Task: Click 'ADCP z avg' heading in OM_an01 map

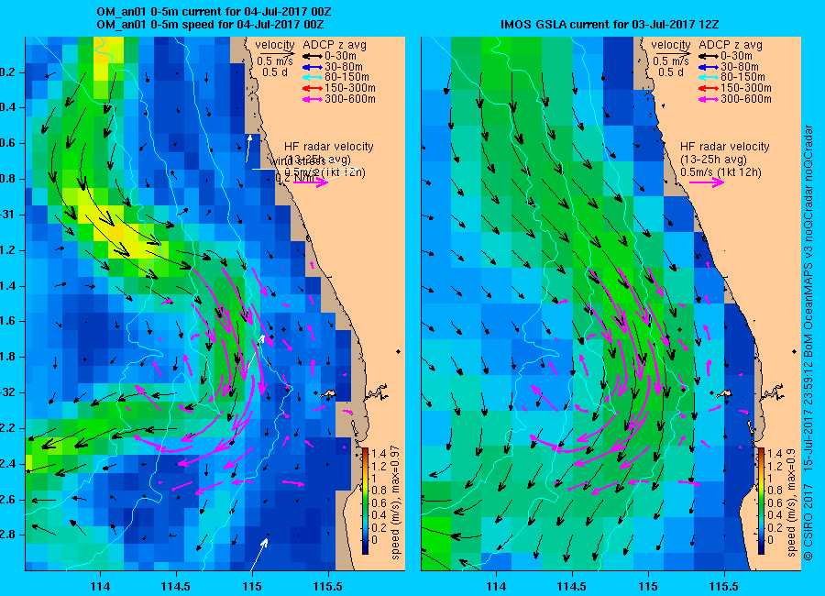Action: [335, 45]
